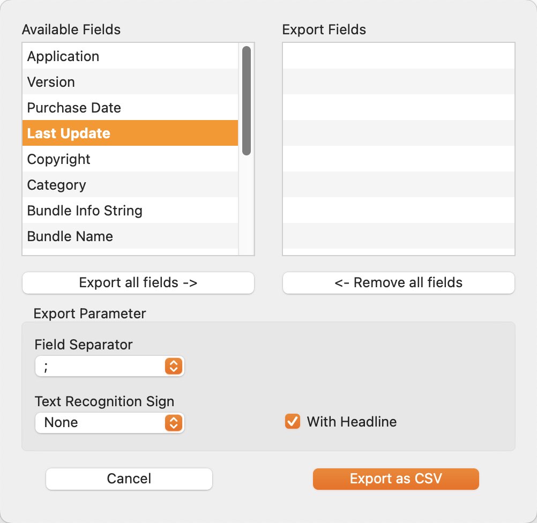
Task: Select Bundle Info String field
Action: 130,210
